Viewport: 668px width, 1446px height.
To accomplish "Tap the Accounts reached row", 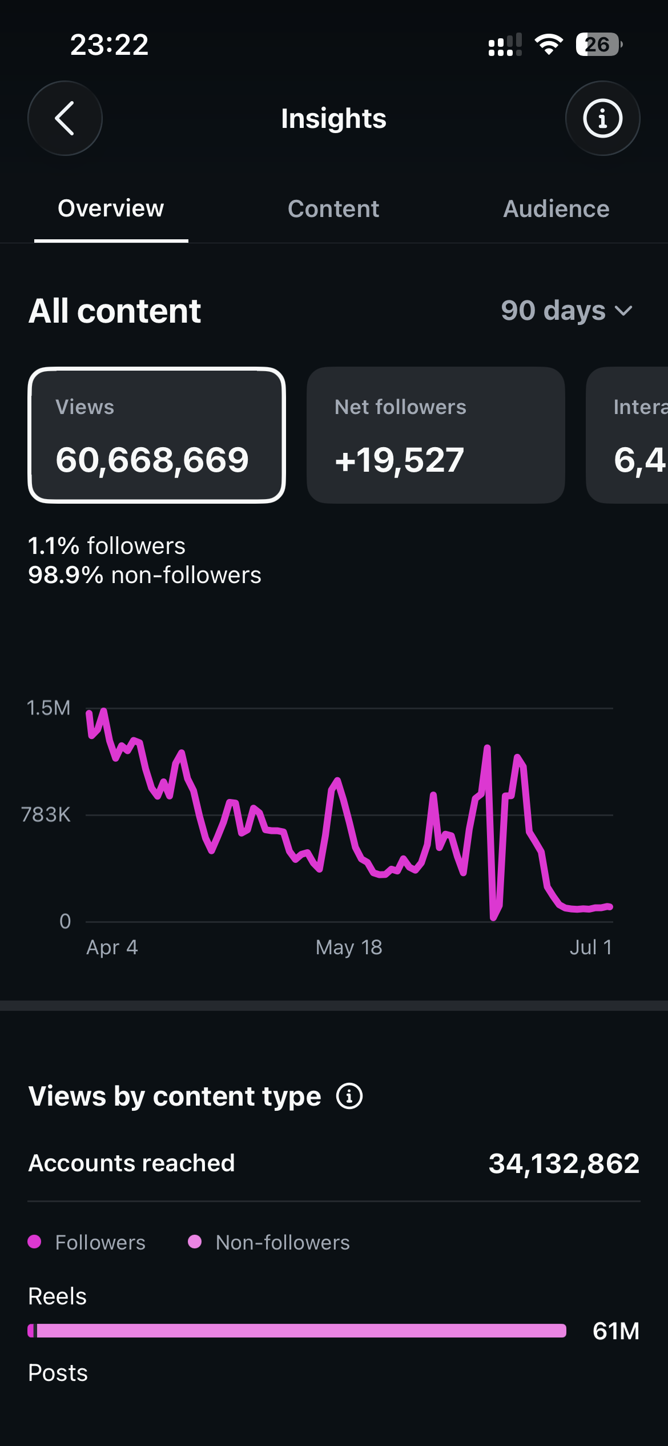I will point(334,1163).
